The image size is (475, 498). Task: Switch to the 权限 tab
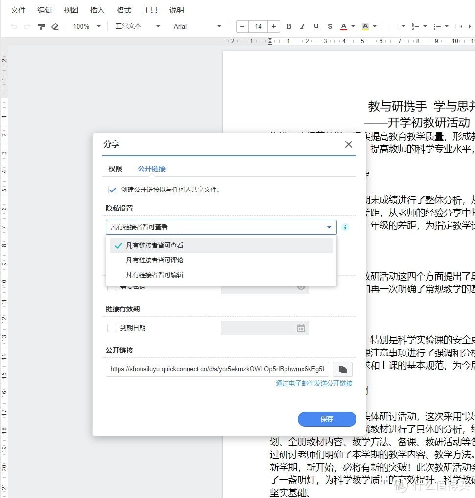click(x=115, y=169)
